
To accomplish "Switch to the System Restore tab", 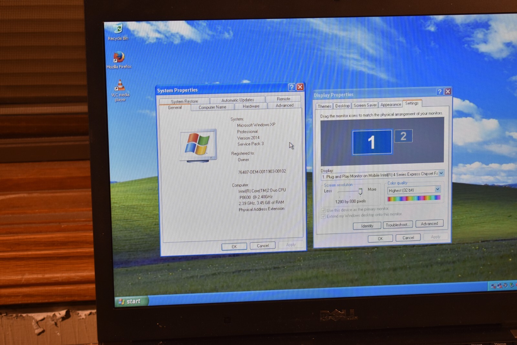I will (x=185, y=101).
